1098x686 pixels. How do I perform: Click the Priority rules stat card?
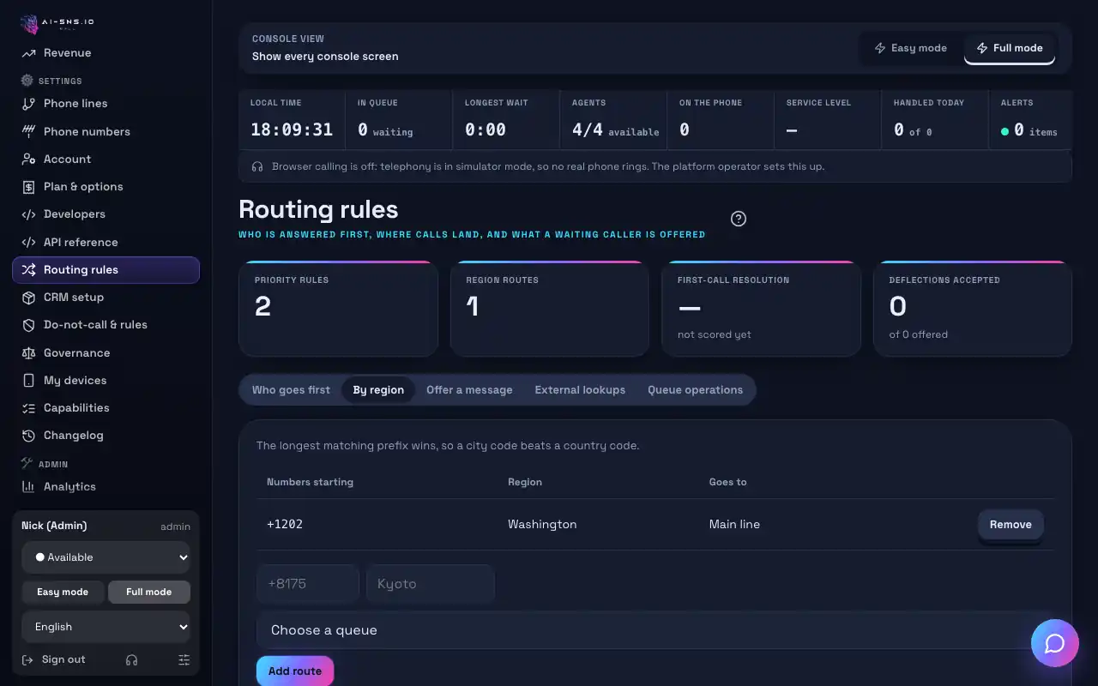[338, 309]
